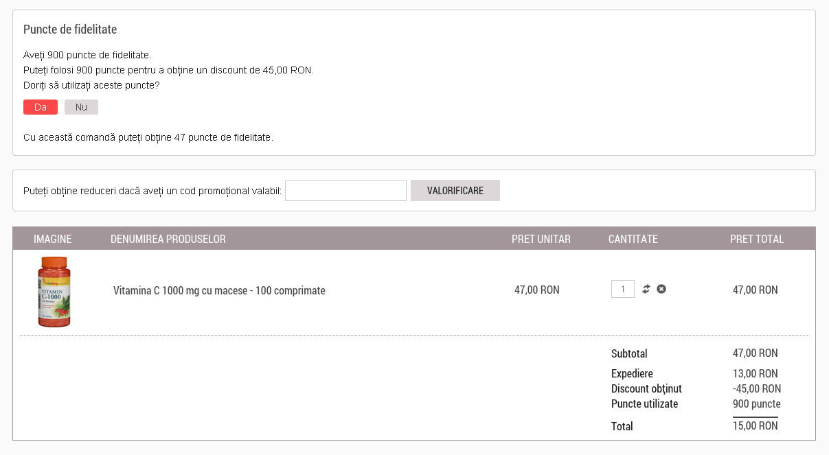829x455 pixels.
Task: Click the DENUMIREA PRODUSELOR column header
Action: tap(168, 239)
